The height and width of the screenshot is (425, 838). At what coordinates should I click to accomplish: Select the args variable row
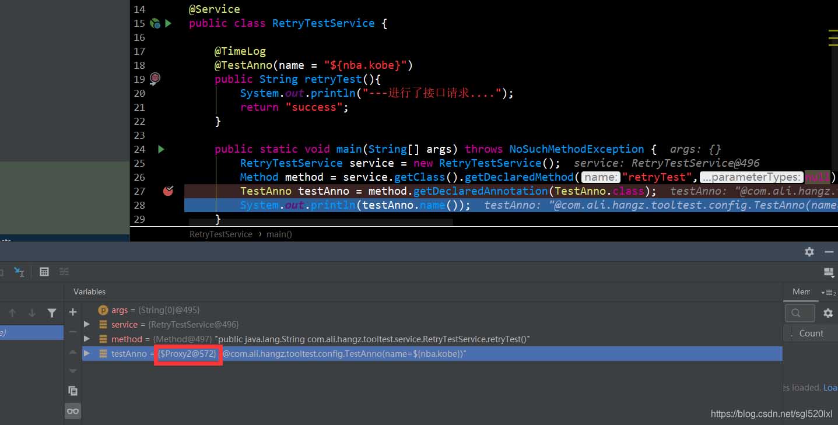(x=432, y=310)
